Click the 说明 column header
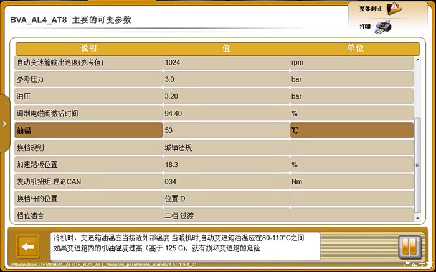This screenshot has height=272, width=436. point(88,48)
